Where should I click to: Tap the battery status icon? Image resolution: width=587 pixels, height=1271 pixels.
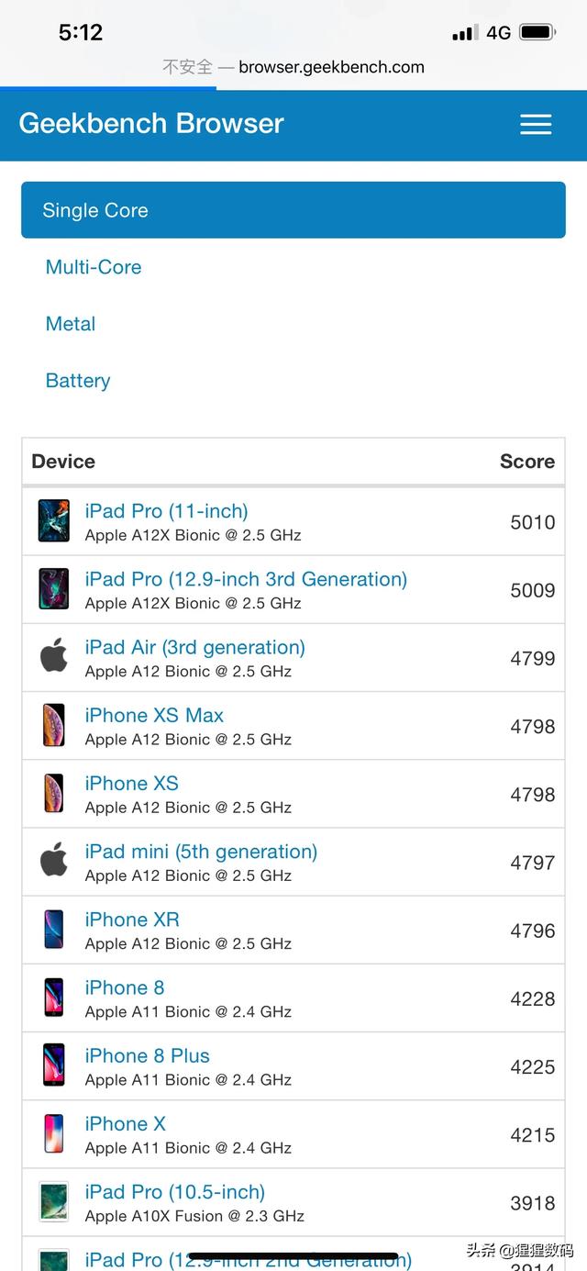[537, 33]
